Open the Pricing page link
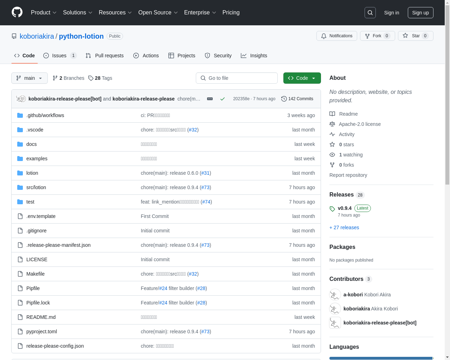The height and width of the screenshot is (360, 450). (x=231, y=13)
